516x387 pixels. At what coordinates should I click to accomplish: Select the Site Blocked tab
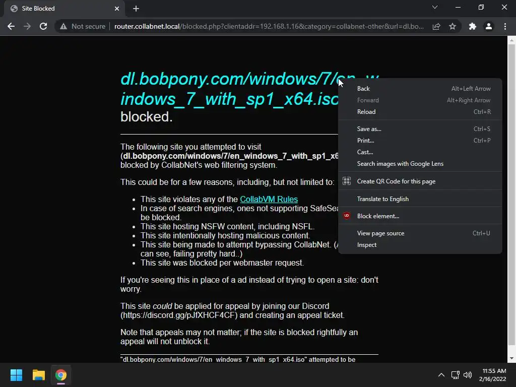(64, 9)
